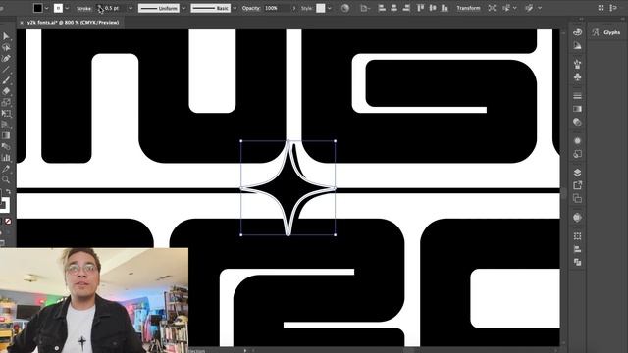The width and height of the screenshot is (628, 353).
Task: Expand the opacity slider arrow
Action: (294, 8)
